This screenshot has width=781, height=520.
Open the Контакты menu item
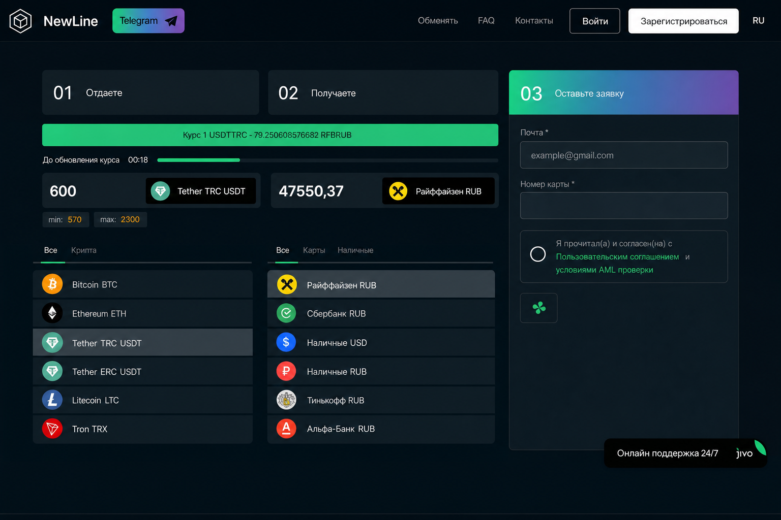click(534, 21)
